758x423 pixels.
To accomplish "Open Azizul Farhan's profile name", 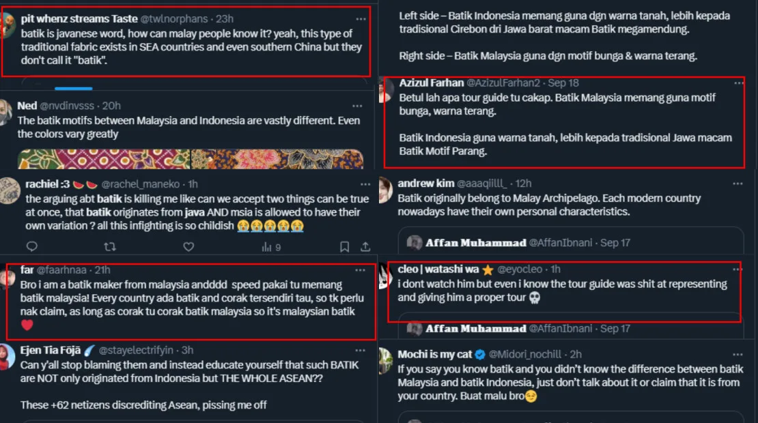I will coord(431,83).
